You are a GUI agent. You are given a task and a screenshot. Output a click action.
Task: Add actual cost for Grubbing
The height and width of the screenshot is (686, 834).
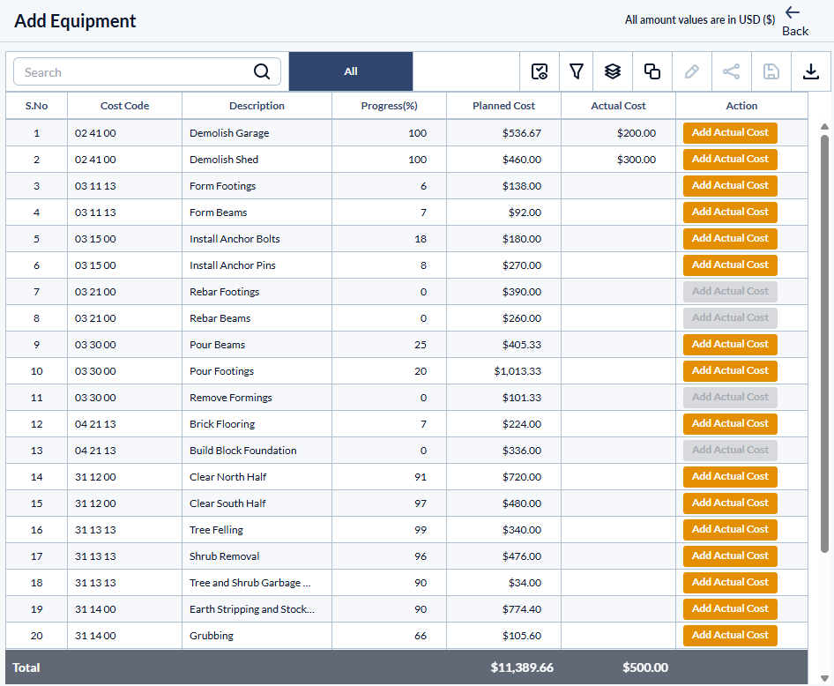click(730, 636)
